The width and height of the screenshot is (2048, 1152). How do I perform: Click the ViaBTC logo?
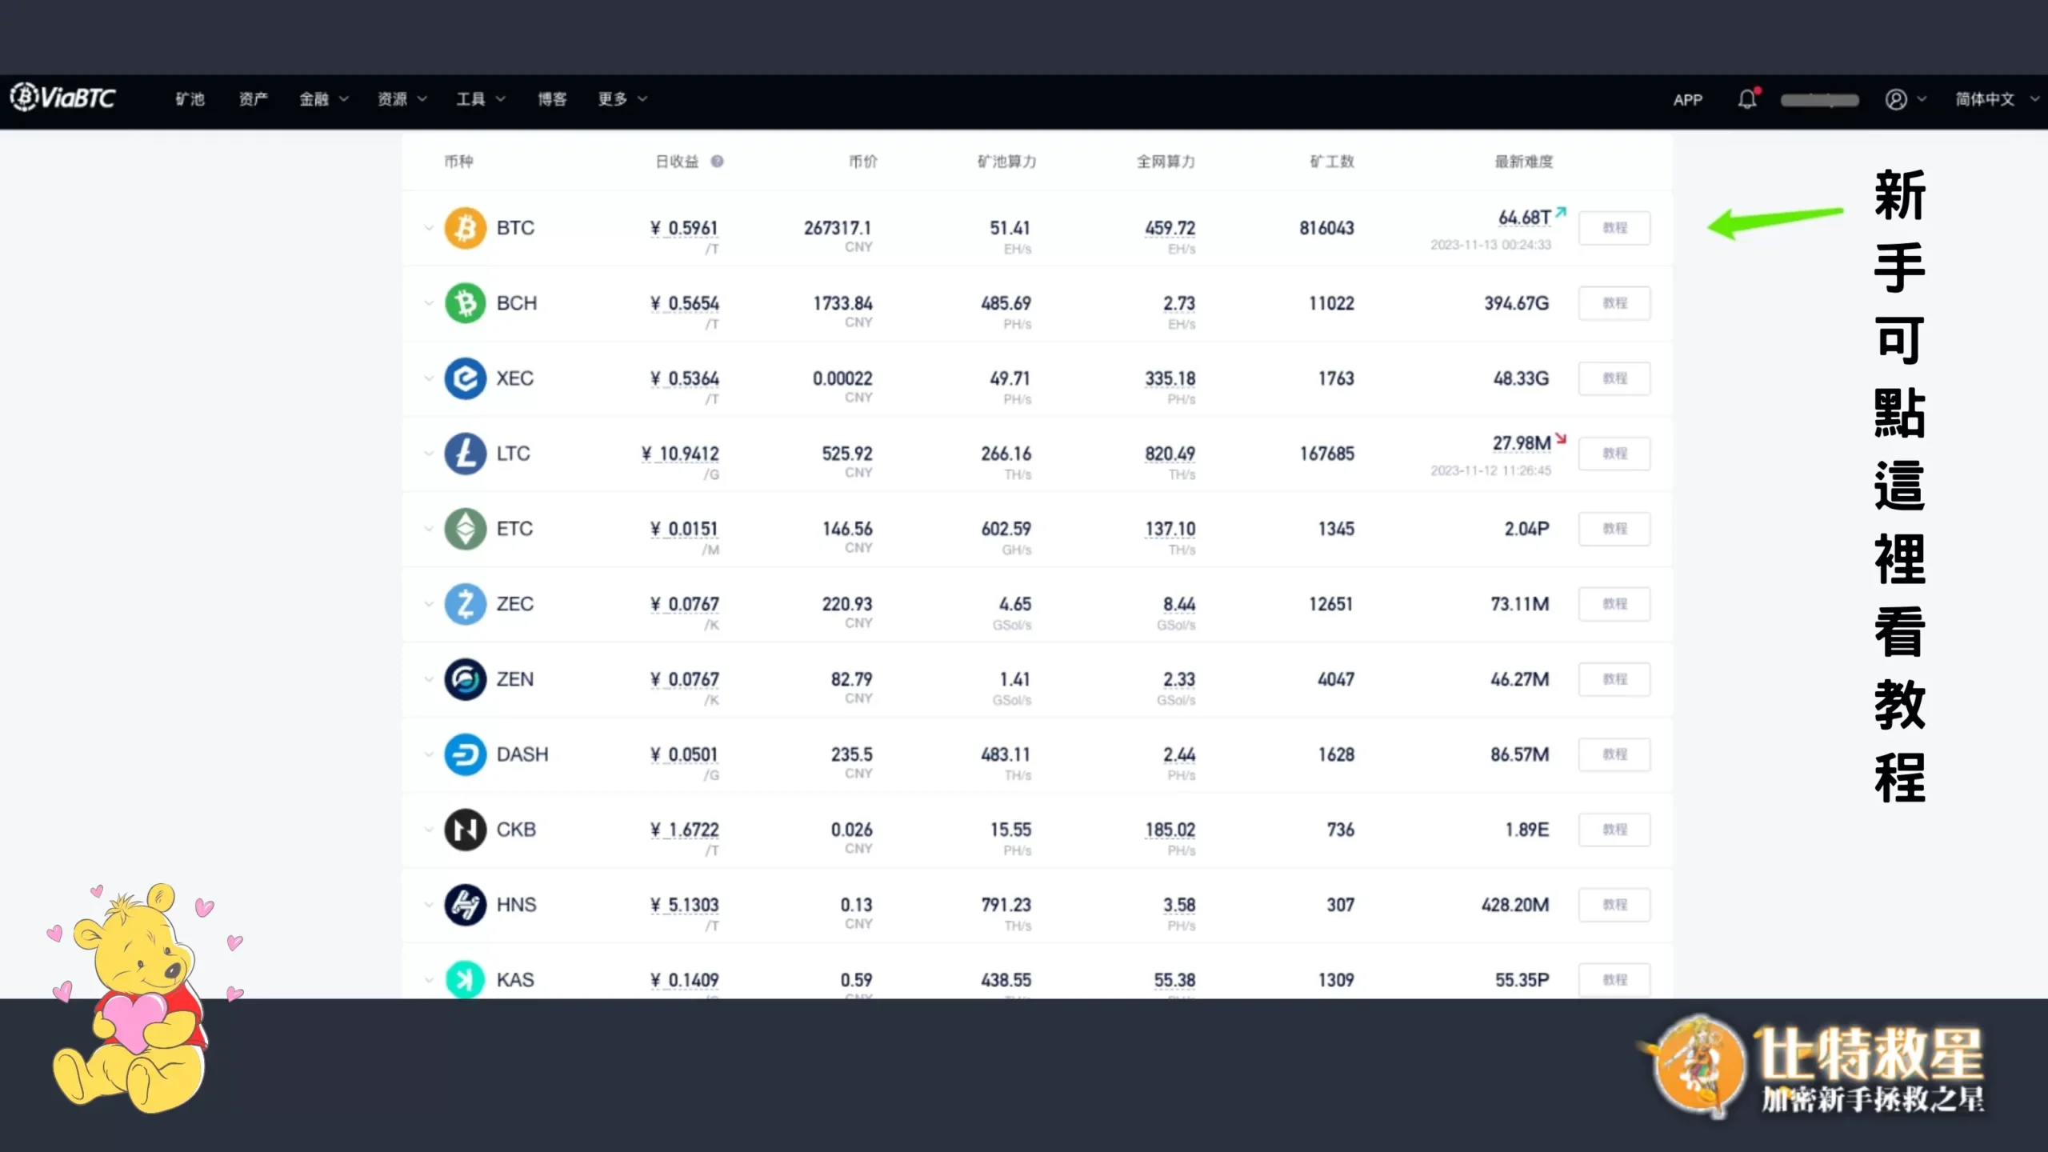[x=63, y=98]
